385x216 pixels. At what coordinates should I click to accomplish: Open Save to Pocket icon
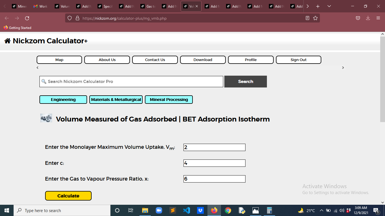(358, 18)
